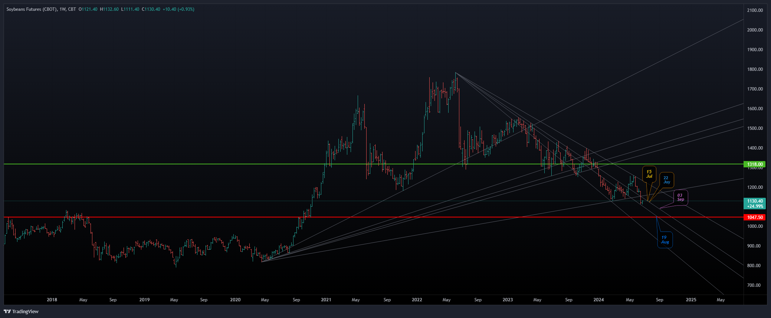The image size is (771, 318).
Task: Click the 2023 label on time axis
Action: coord(508,300)
